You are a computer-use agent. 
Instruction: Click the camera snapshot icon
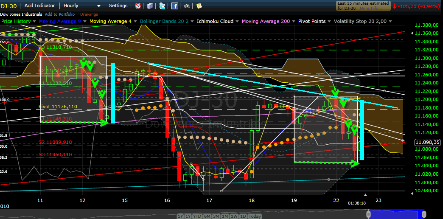(187, 6)
